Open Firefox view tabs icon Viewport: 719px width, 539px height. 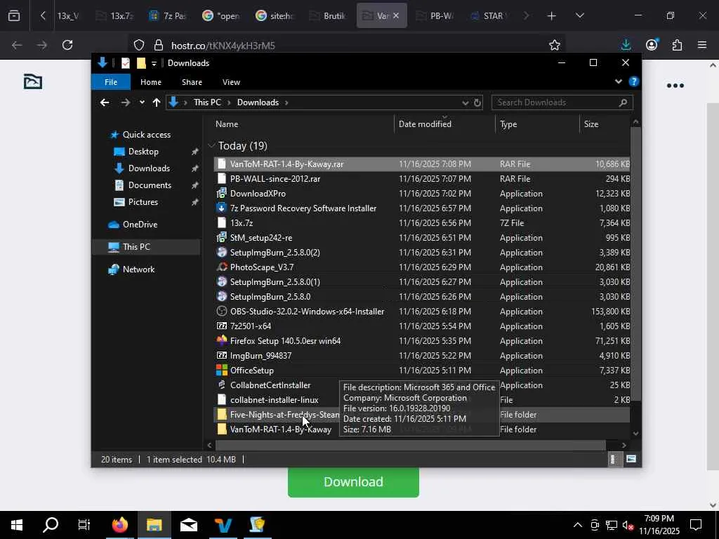pos(14,15)
